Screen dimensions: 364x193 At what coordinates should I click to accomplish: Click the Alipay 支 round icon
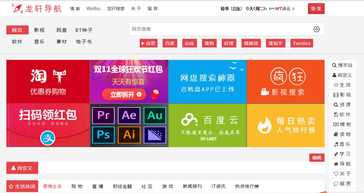[x=48, y=138]
